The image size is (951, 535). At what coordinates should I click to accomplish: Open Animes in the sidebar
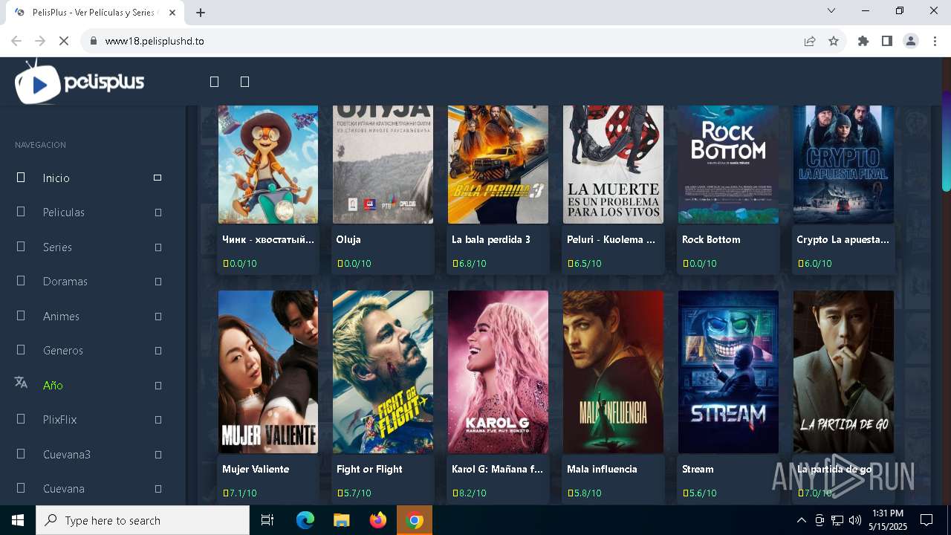tap(61, 317)
